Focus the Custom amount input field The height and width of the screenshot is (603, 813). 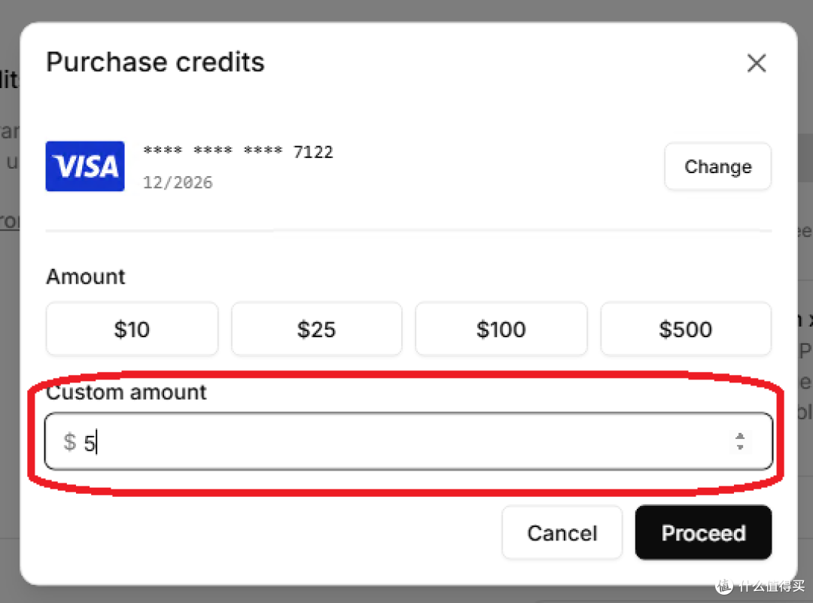tap(409, 442)
